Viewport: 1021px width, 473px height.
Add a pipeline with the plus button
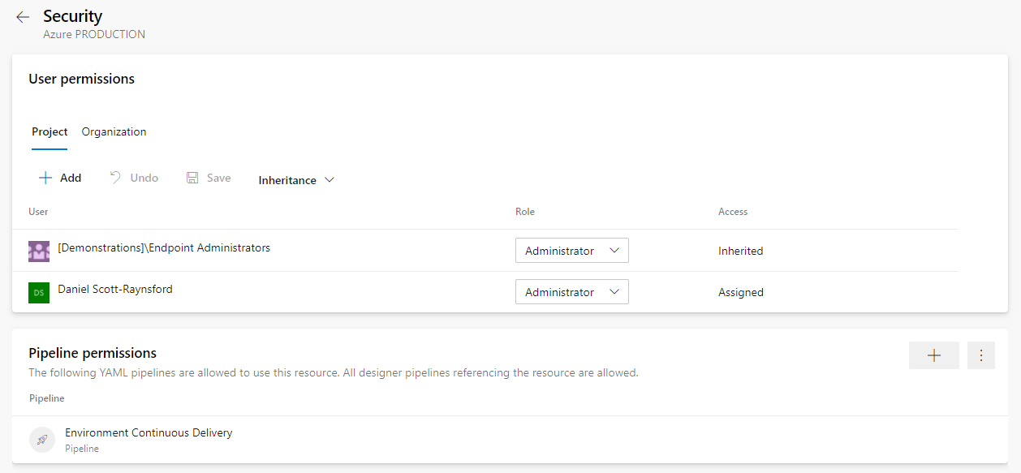[x=934, y=355]
